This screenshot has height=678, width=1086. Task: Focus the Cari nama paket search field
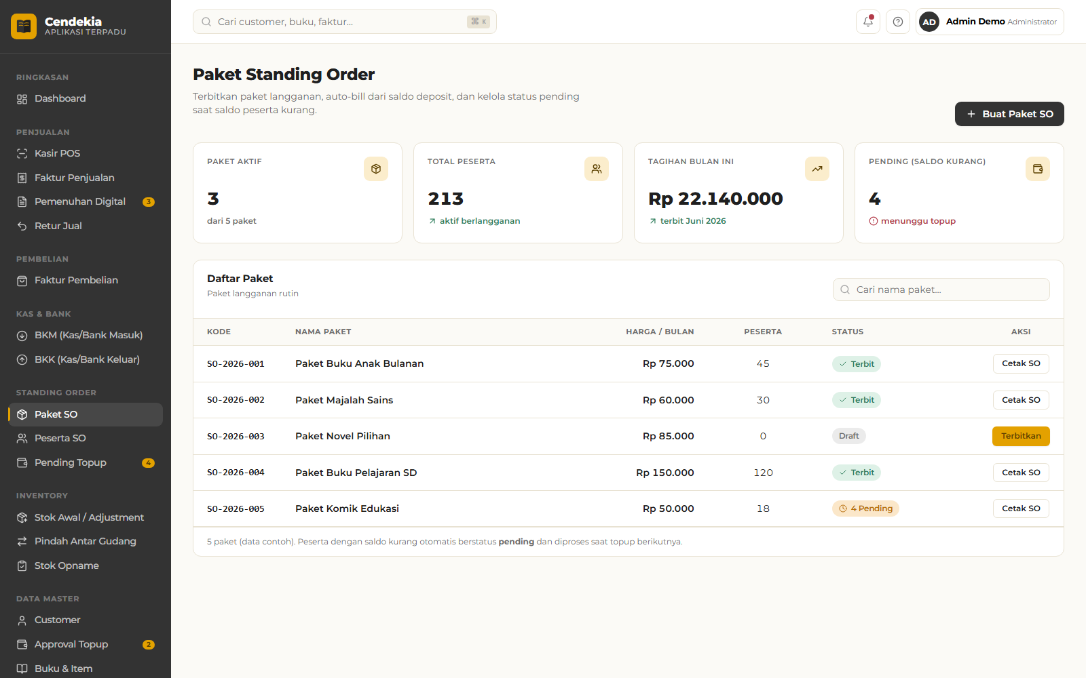(941, 290)
